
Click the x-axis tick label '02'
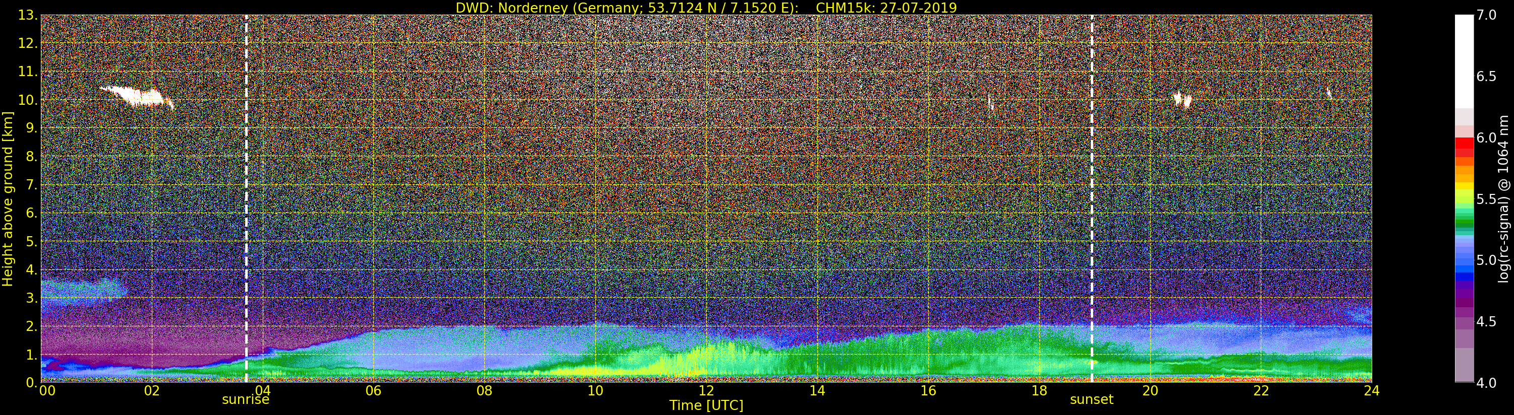coord(152,390)
